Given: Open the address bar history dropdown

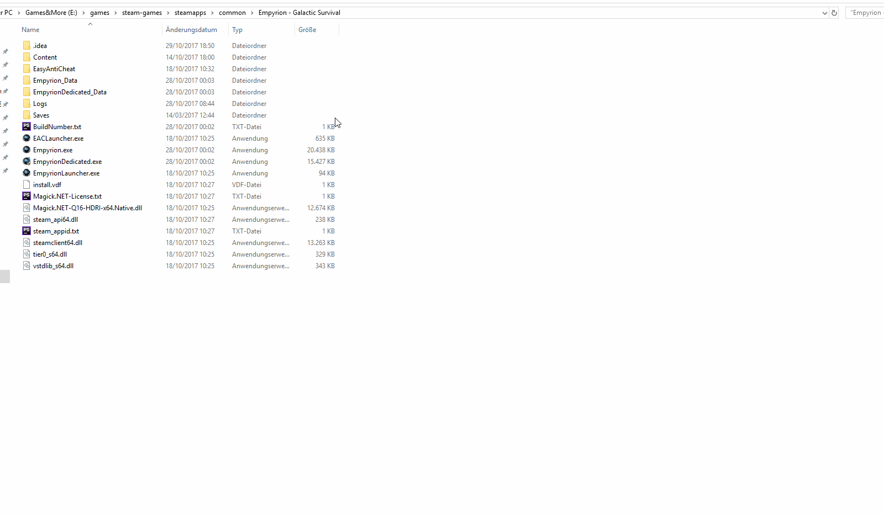Looking at the screenshot, I should (824, 13).
